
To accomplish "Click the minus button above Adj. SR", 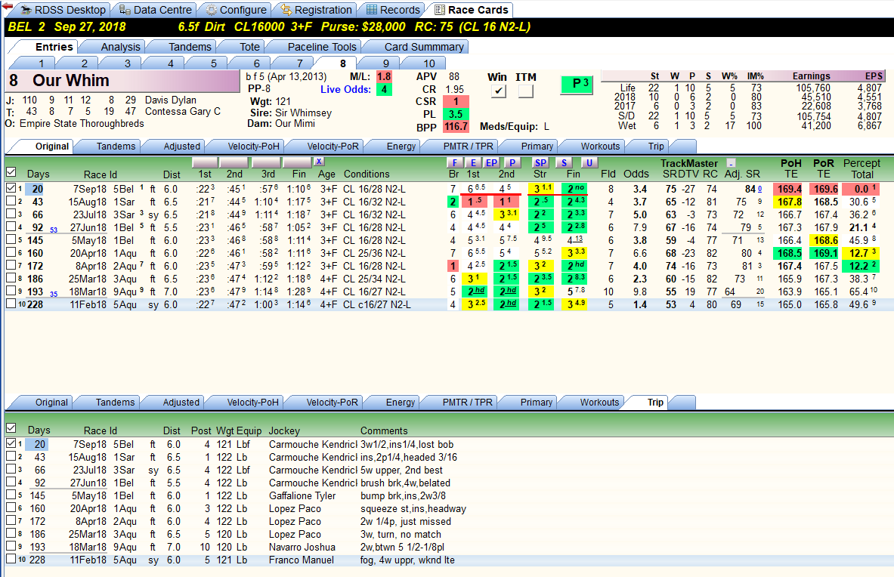I will coord(731,163).
